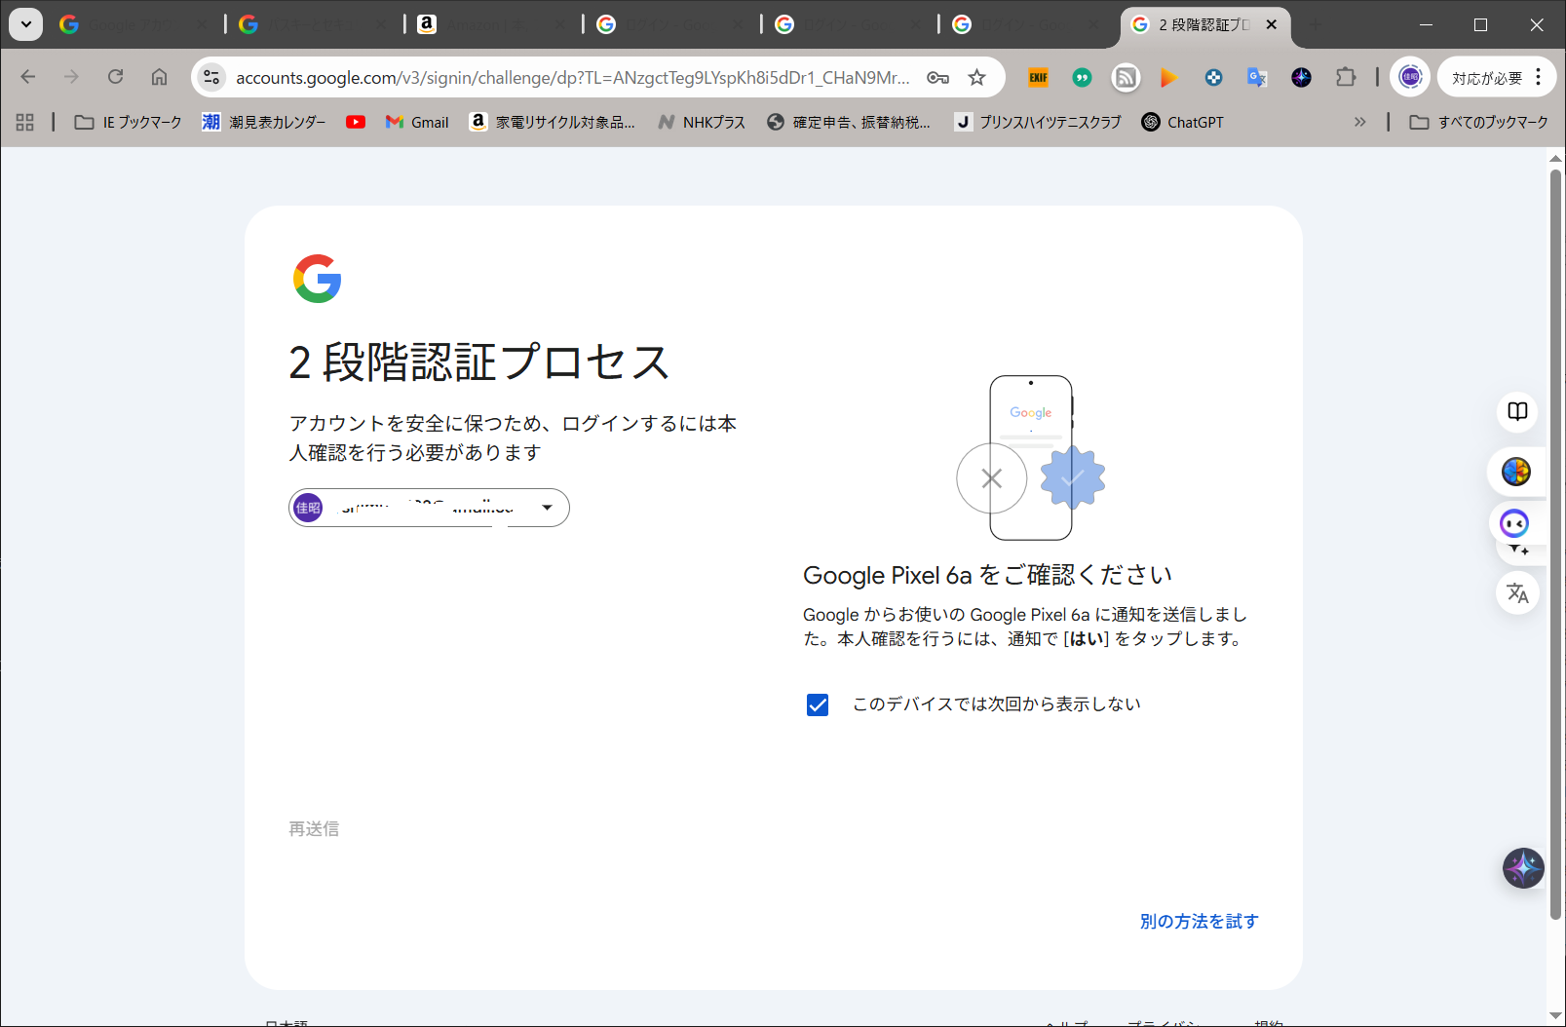This screenshot has height=1027, width=1566.
Task: Open the tab search dropdown arrow
Action: pos(26,24)
